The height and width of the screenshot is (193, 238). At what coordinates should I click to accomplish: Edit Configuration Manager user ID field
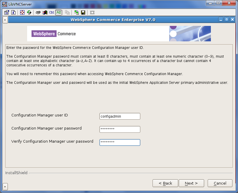[120, 116]
